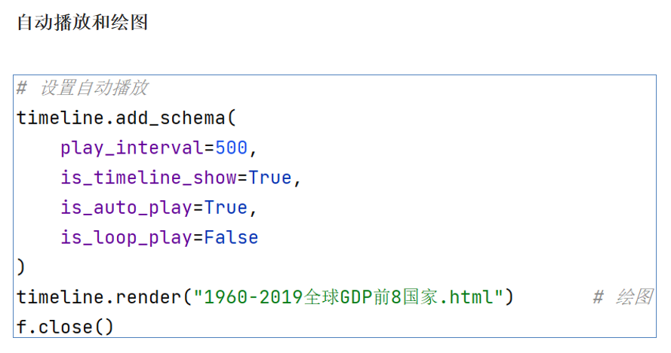Click the hash symbol before 设置自动播放

[x=22, y=89]
